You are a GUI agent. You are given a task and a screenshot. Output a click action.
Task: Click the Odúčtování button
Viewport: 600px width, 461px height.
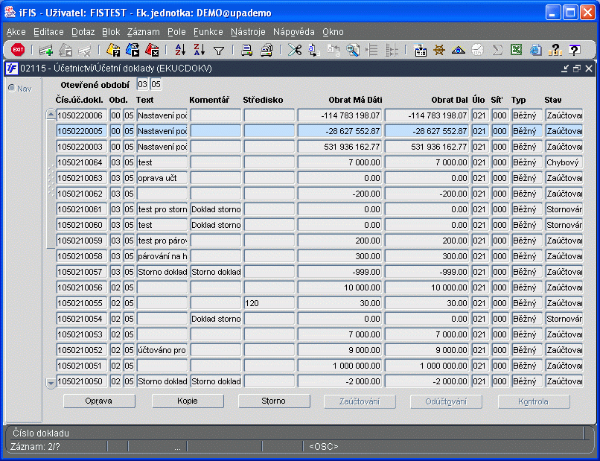point(446,401)
